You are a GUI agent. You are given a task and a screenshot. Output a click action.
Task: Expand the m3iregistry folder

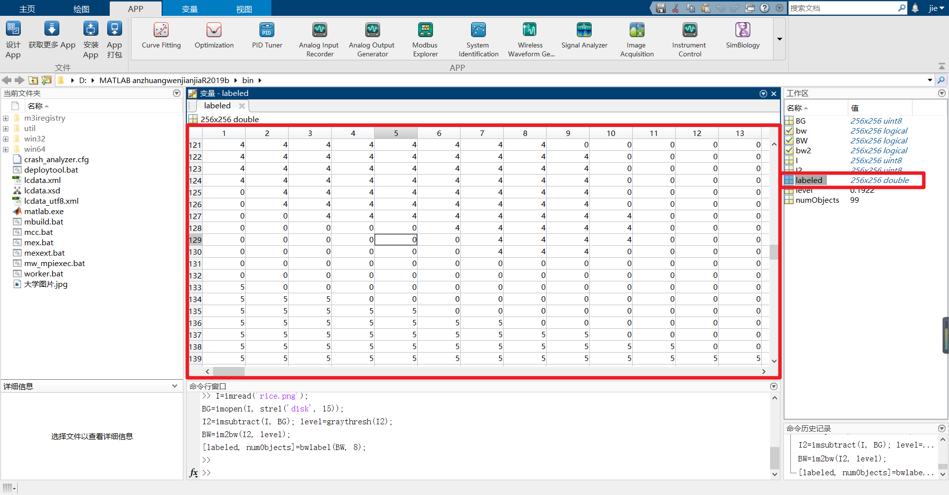click(5, 118)
